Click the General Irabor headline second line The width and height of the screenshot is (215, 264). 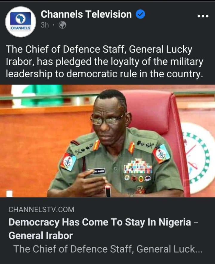[41, 235]
